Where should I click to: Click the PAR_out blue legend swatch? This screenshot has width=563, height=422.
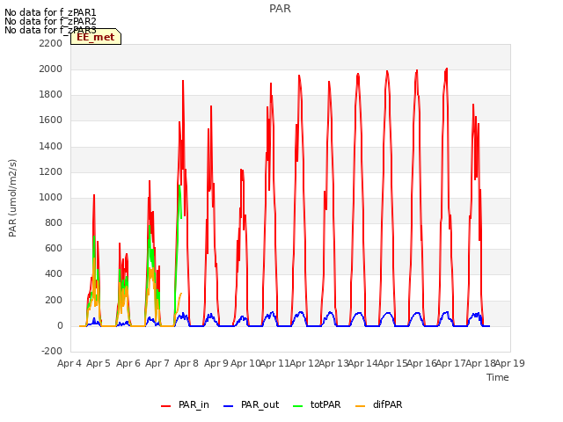[x=228, y=406]
